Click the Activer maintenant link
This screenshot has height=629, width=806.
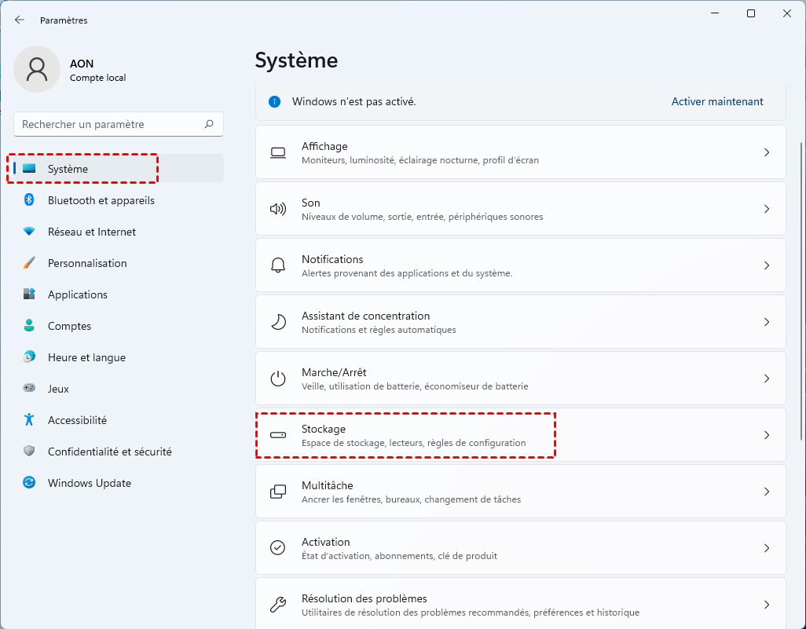tap(717, 101)
